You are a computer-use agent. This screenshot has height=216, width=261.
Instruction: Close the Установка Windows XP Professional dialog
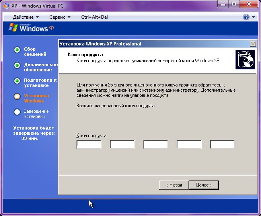(253, 44)
